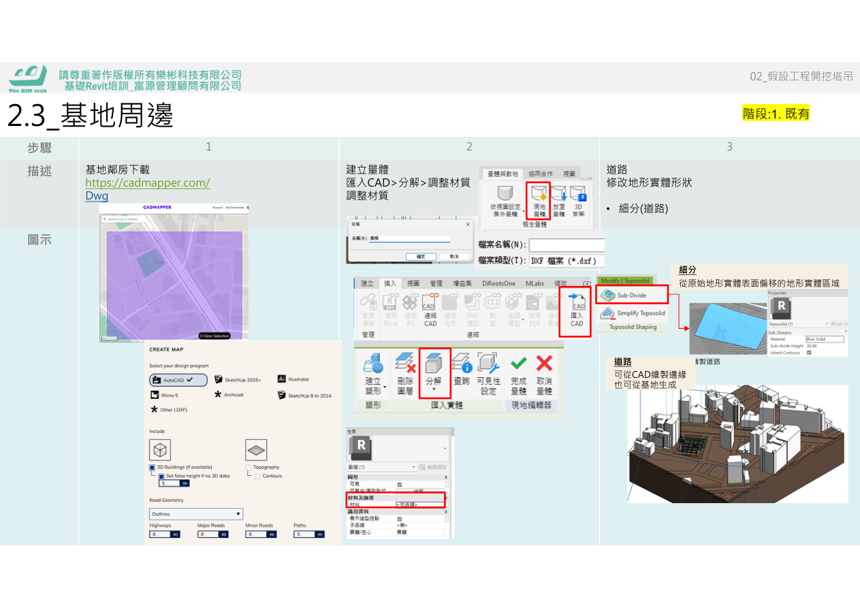This screenshot has height=608, width=860.
Task: Click the DWF 標記 markup icon
Action: [x=472, y=310]
